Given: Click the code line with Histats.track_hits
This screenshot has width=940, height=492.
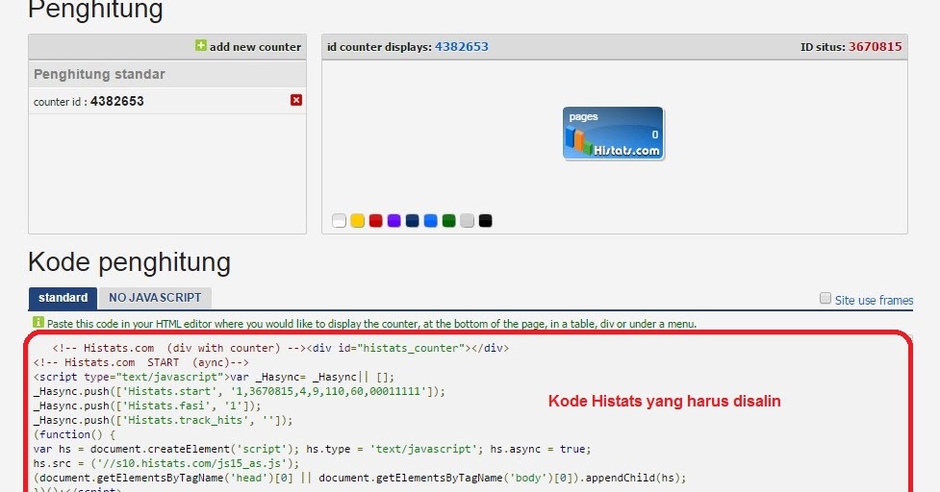Looking at the screenshot, I should tap(163, 420).
